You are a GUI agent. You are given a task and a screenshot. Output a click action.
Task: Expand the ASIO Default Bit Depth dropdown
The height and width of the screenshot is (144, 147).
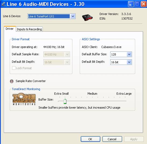pos(121,62)
